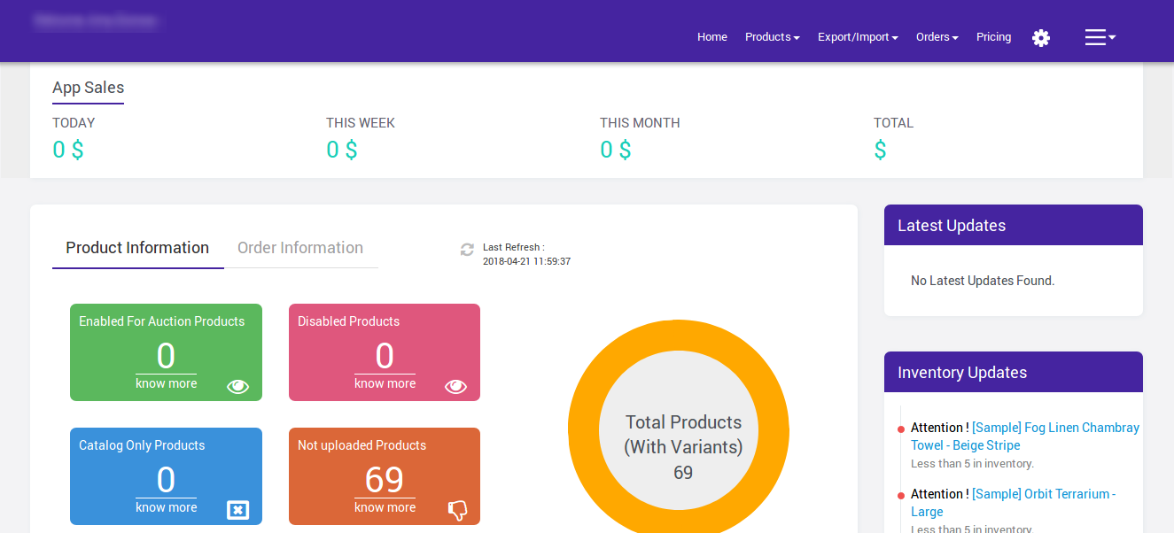
Task: Select Pricing in the navigation bar
Action: (993, 37)
